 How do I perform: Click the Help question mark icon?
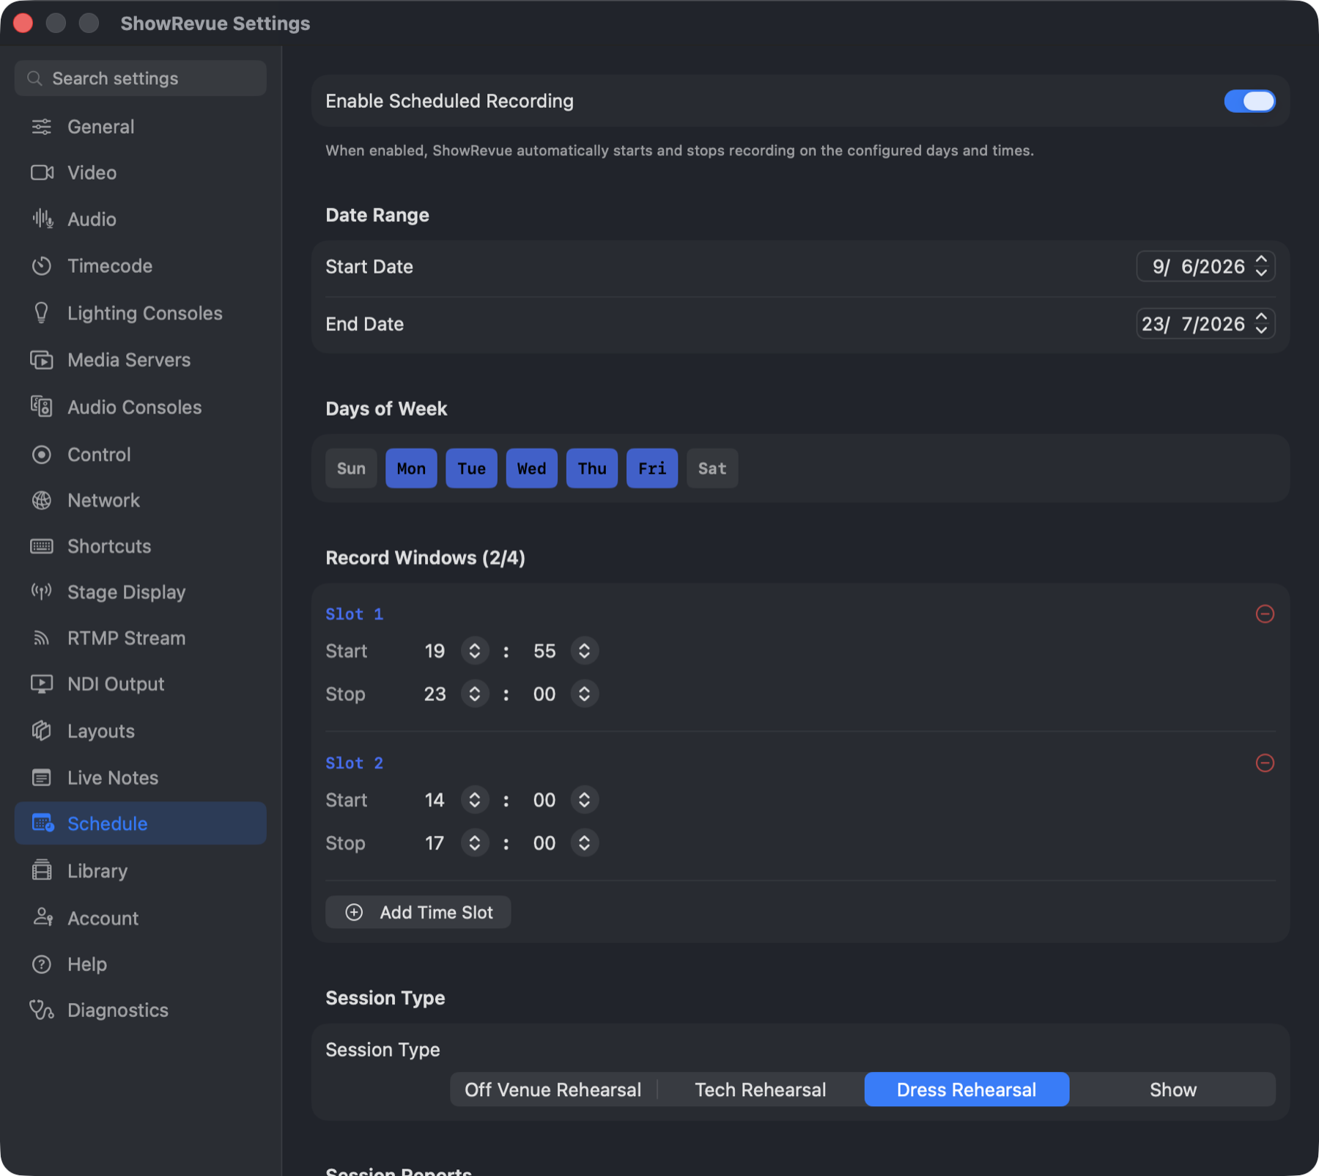(x=42, y=964)
